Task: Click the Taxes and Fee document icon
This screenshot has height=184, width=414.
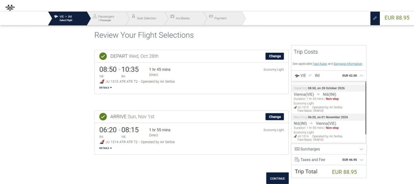Action: 297,160
